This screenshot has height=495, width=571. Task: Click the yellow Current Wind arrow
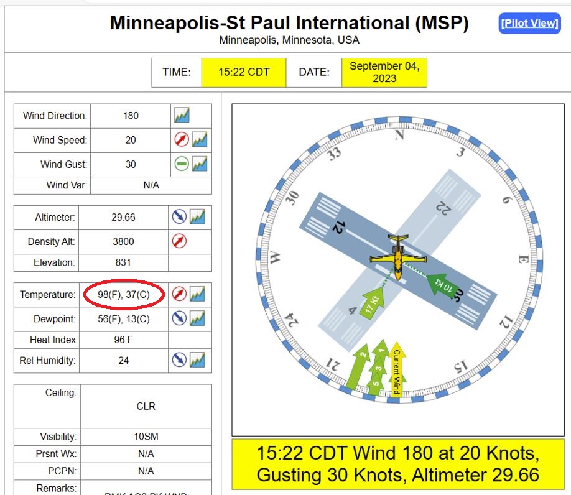pos(397,368)
